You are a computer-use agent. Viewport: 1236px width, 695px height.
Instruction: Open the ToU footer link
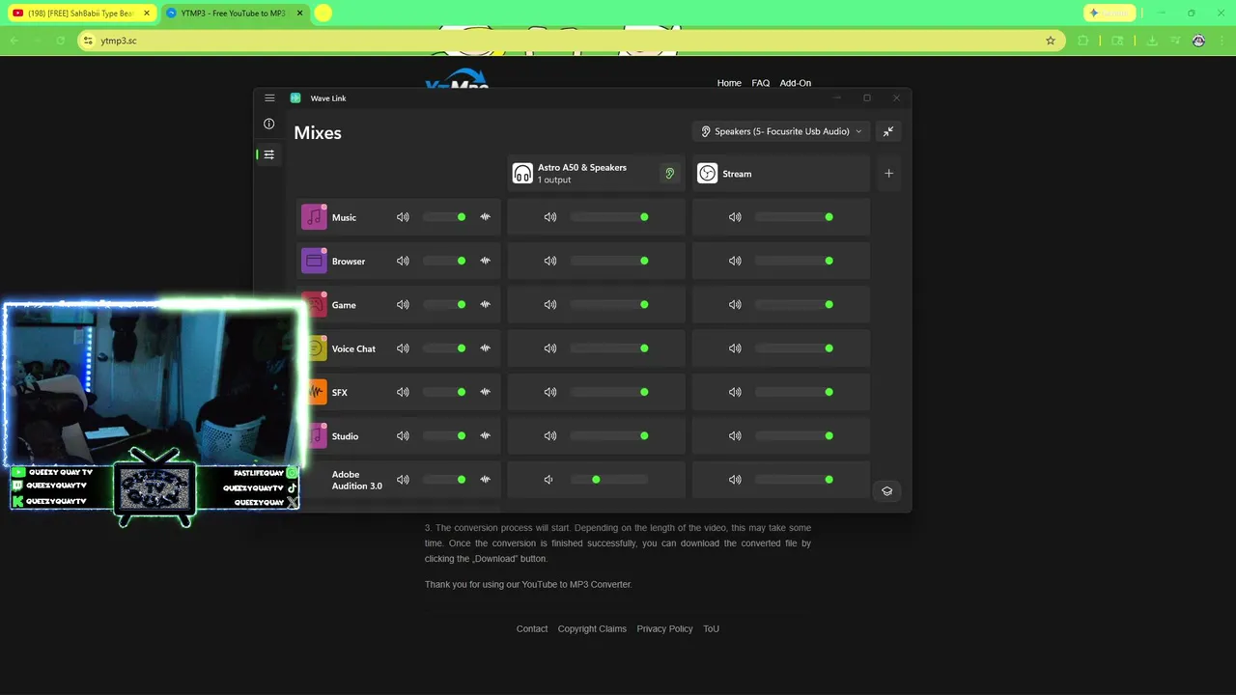(x=711, y=628)
